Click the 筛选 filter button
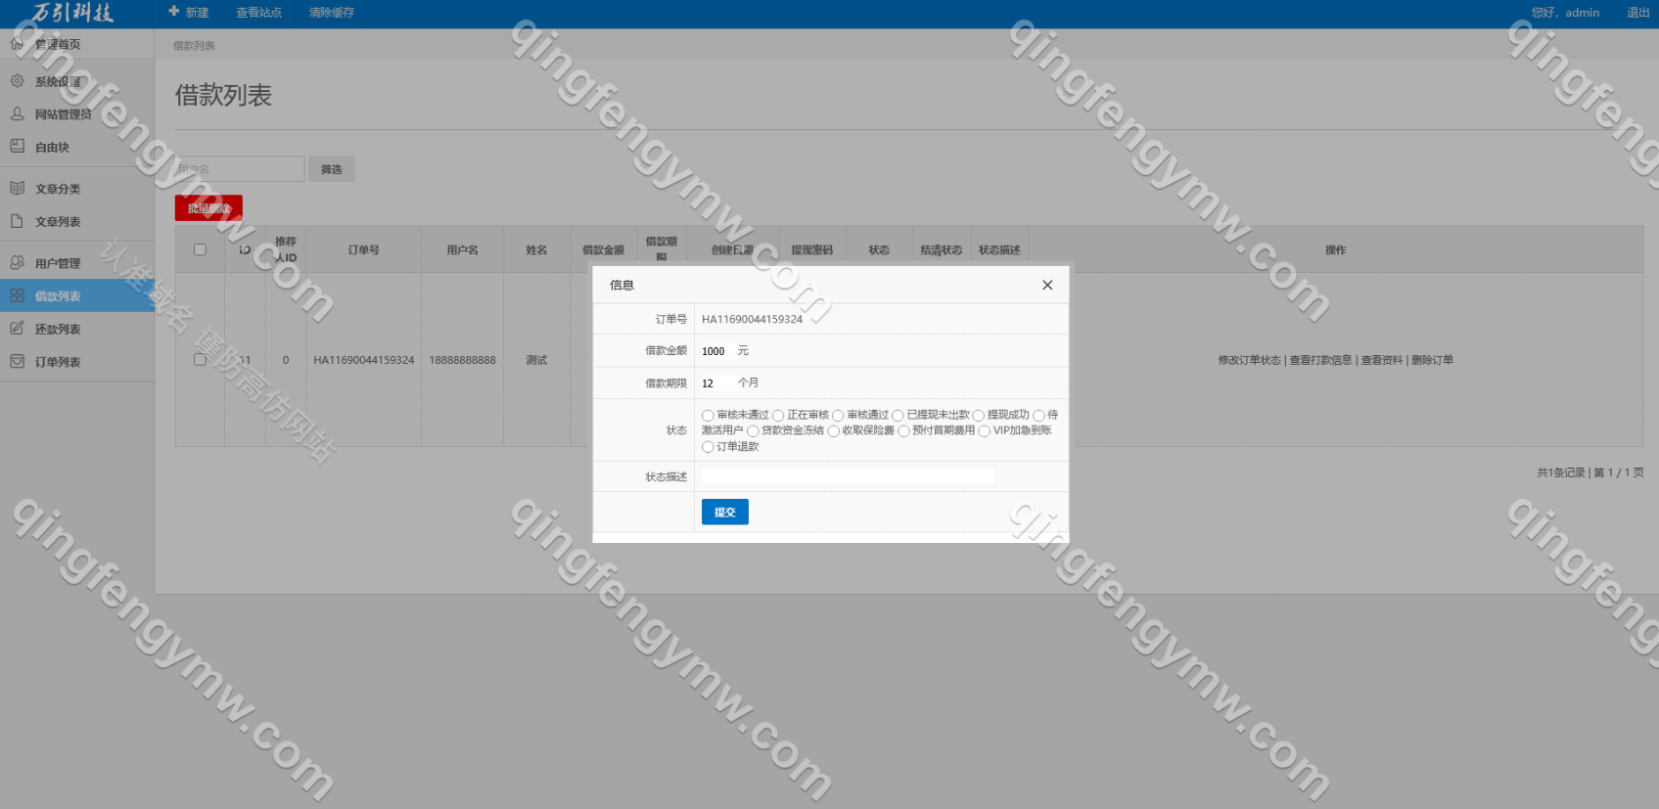1659x809 pixels. pyautogui.click(x=332, y=169)
